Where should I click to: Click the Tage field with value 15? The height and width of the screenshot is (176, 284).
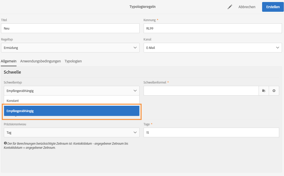211,132
